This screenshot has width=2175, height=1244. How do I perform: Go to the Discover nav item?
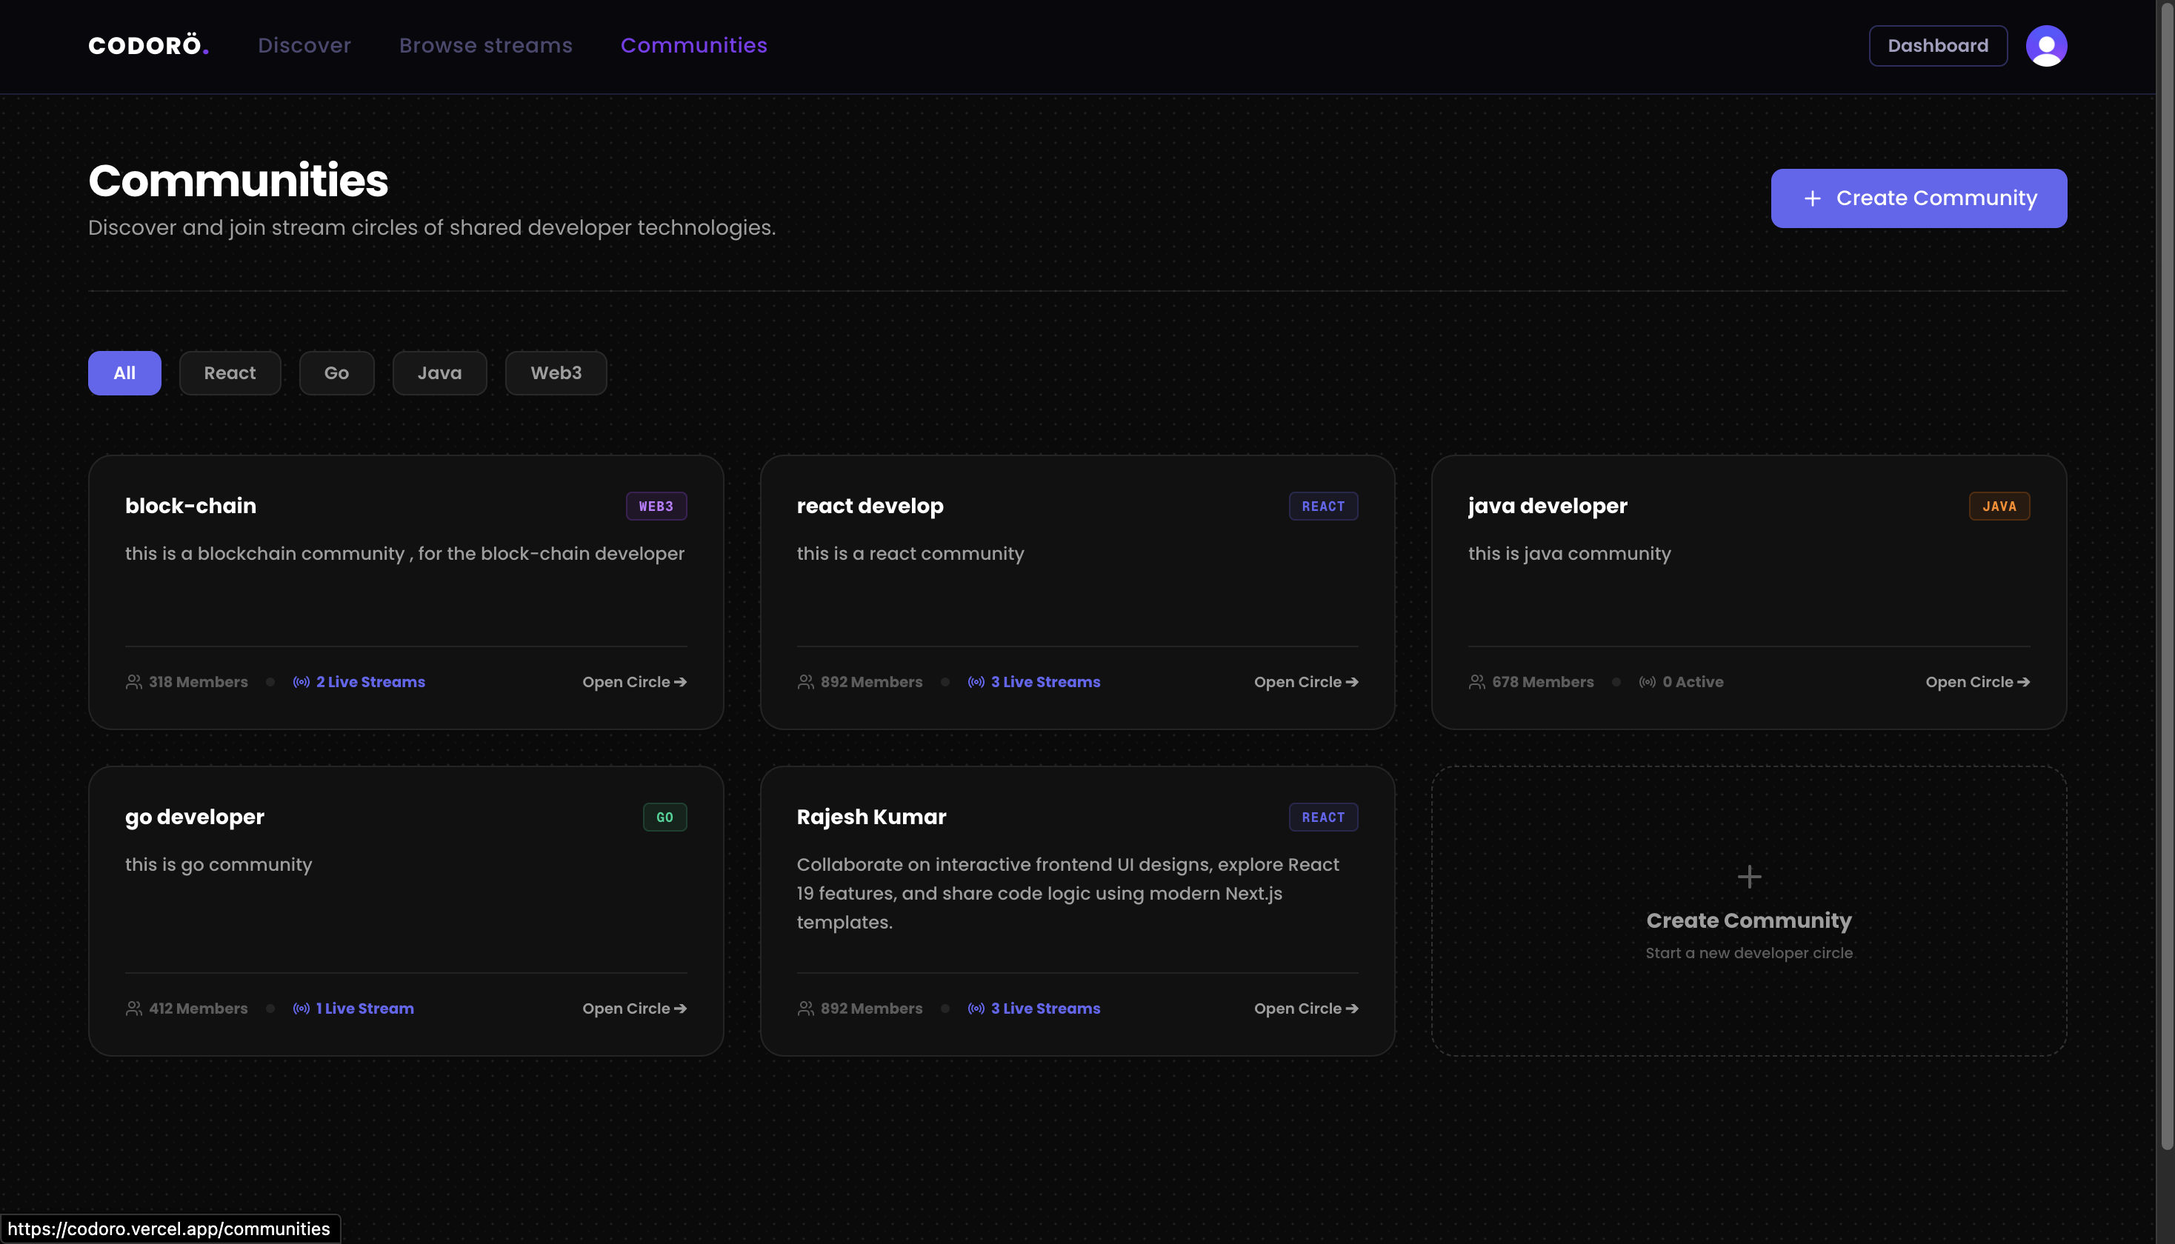tap(304, 45)
